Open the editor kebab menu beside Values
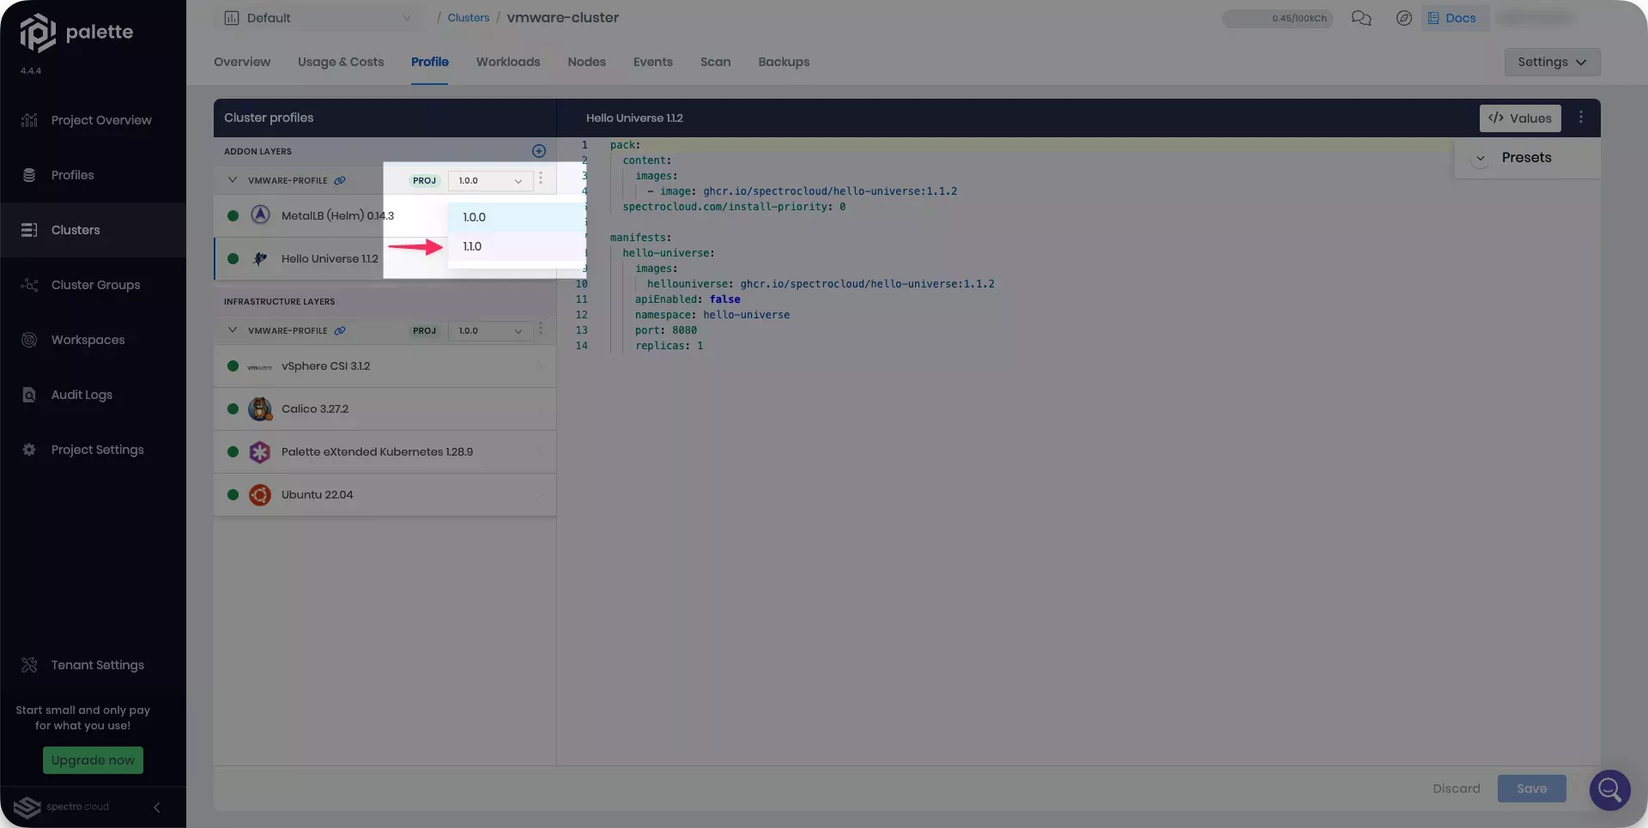 (x=1581, y=118)
